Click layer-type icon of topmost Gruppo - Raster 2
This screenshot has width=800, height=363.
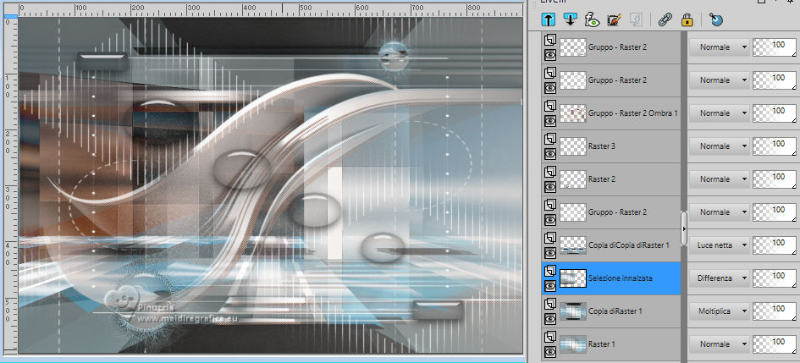[x=550, y=40]
